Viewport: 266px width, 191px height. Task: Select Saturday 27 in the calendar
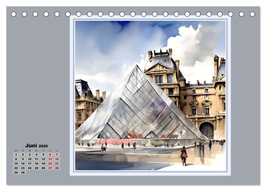[x=50, y=168]
